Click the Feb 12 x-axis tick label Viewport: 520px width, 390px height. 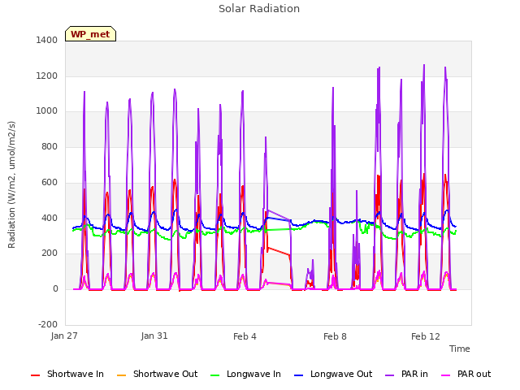coord(426,336)
